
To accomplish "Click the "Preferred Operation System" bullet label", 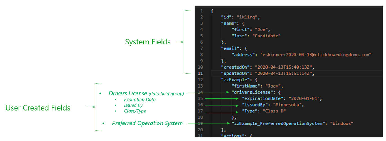I will tap(147, 123).
